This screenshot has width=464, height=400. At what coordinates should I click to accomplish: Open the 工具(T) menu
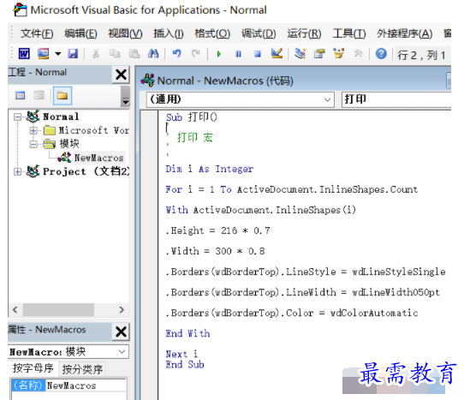tap(349, 33)
